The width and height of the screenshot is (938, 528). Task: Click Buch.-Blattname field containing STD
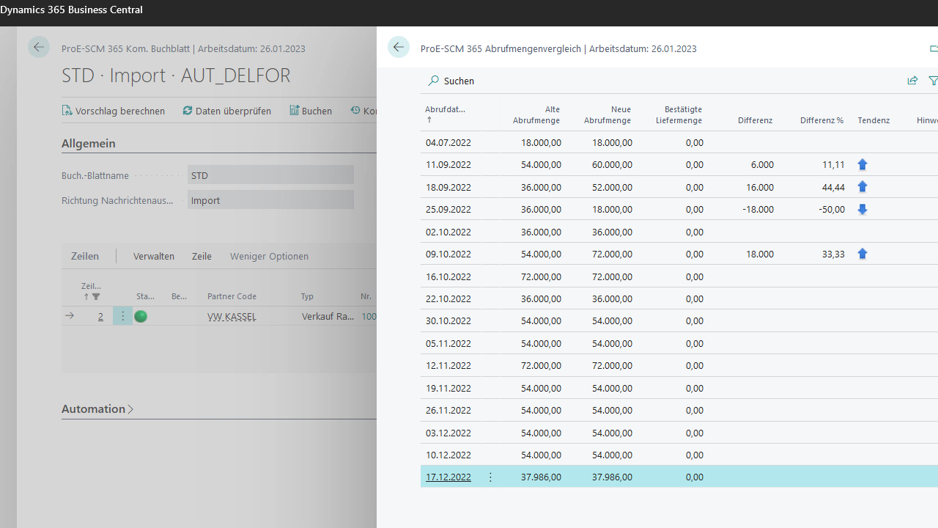pyautogui.click(x=270, y=175)
